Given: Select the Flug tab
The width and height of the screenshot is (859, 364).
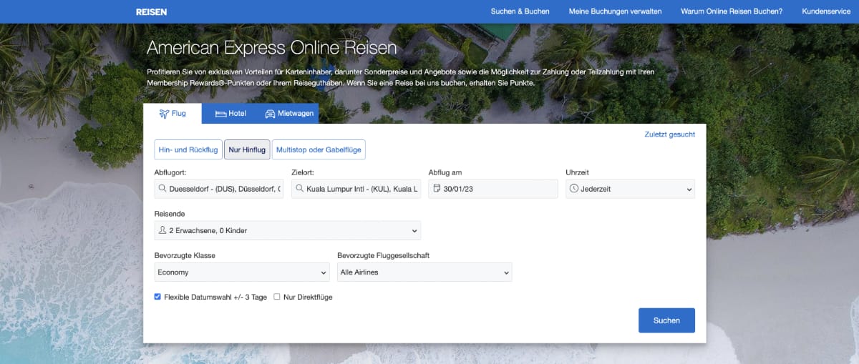Looking at the screenshot, I should coord(173,114).
